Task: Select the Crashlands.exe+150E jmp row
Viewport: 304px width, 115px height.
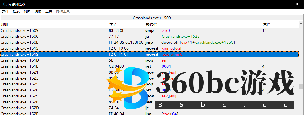Action: click(149, 43)
